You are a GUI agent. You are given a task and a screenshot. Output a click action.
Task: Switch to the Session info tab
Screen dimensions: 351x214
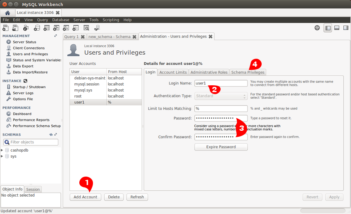33,189
